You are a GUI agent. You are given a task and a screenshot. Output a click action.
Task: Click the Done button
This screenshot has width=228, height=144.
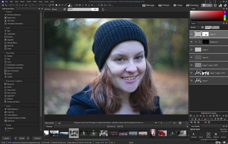tap(22, 138)
